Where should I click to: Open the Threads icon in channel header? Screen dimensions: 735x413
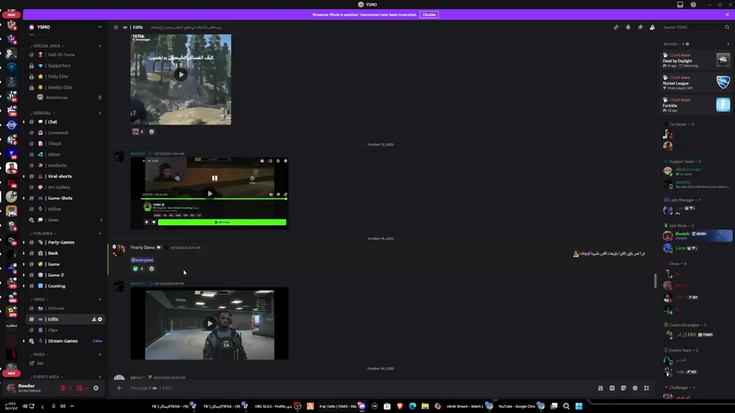click(x=616, y=27)
